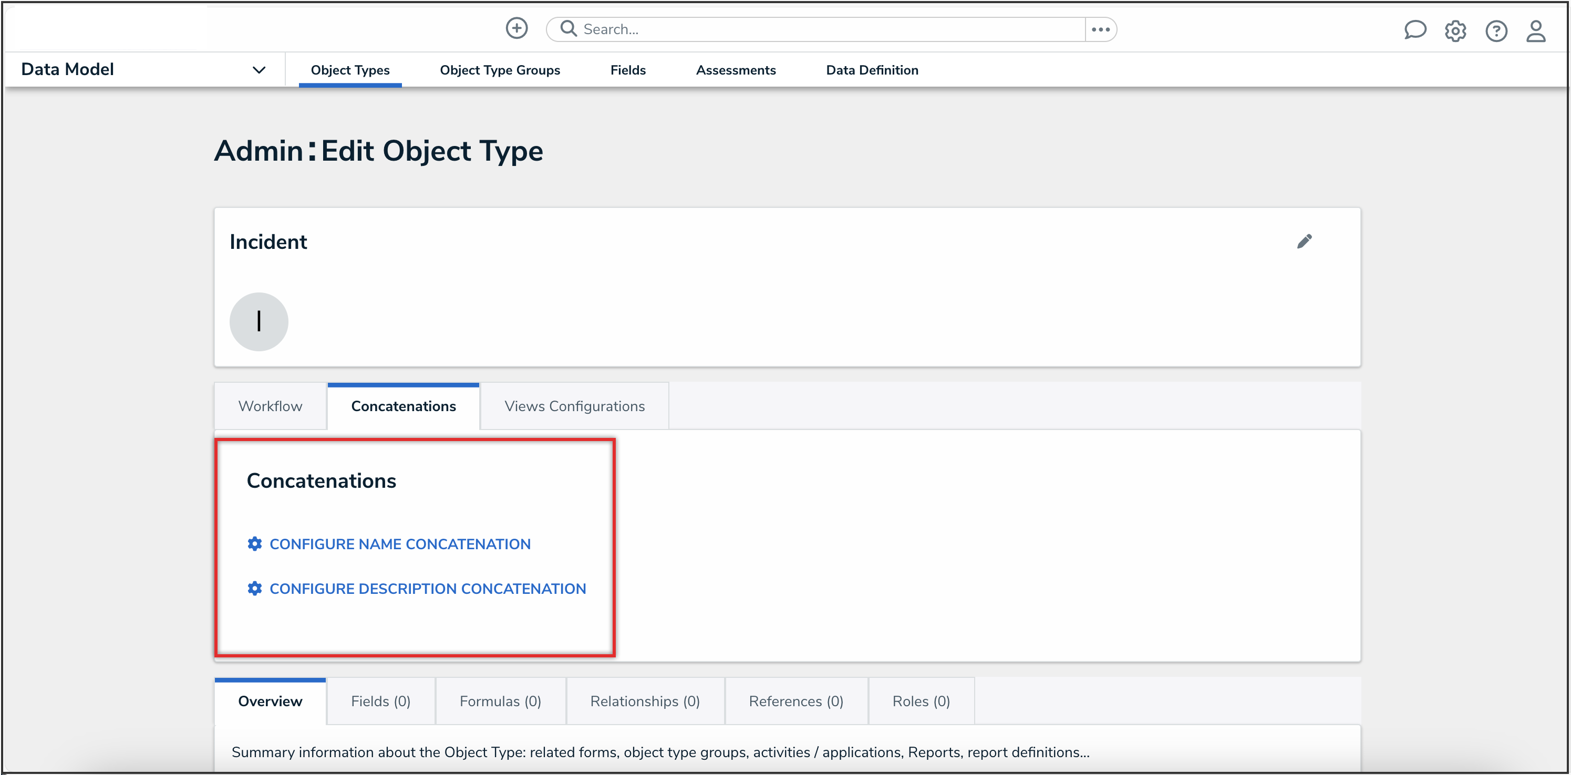Click the search magnifier icon

coord(568,29)
